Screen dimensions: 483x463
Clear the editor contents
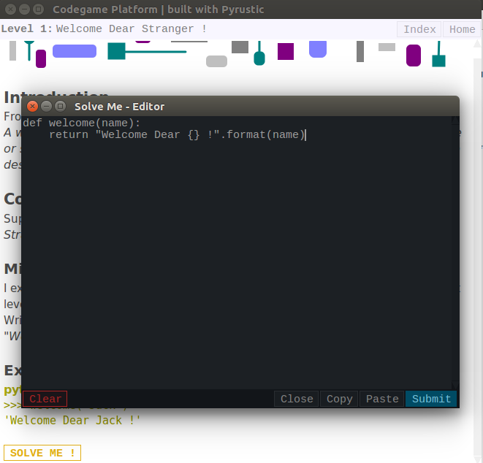pyautogui.click(x=45, y=399)
